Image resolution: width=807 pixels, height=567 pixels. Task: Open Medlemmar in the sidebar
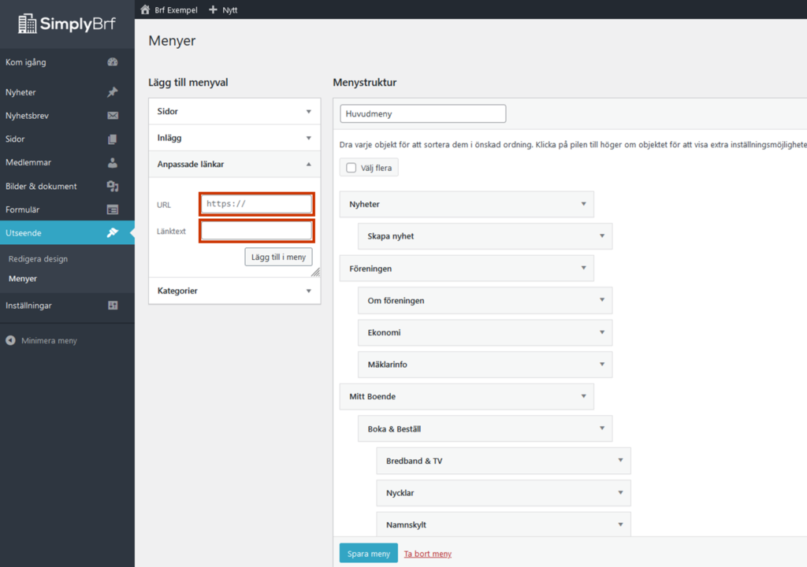pyautogui.click(x=67, y=162)
